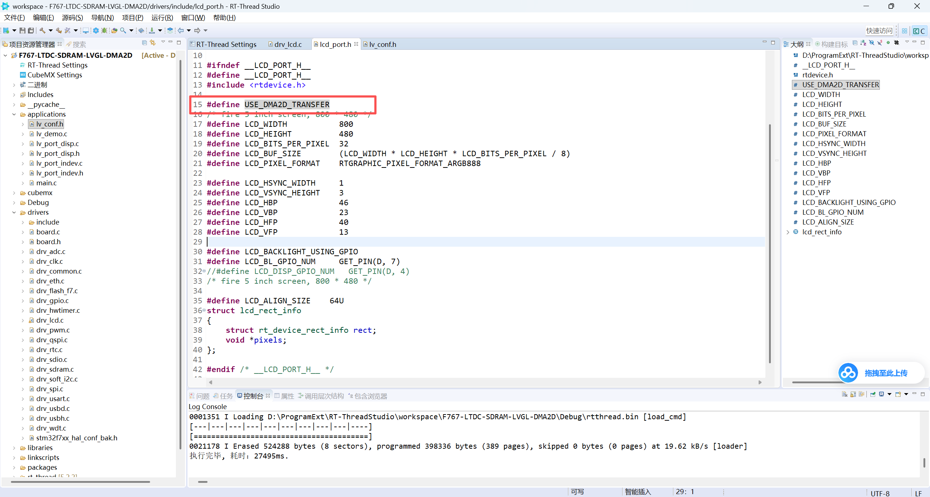
Task: Click the stacked layers SDK manager icon
Action: [x=170, y=31]
